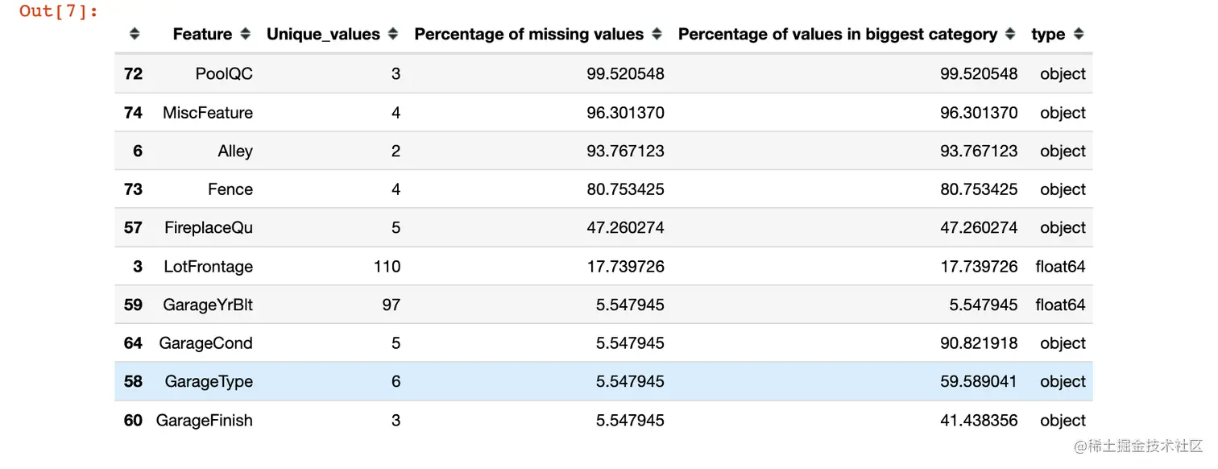Select the FireplaceQu row

603,228
